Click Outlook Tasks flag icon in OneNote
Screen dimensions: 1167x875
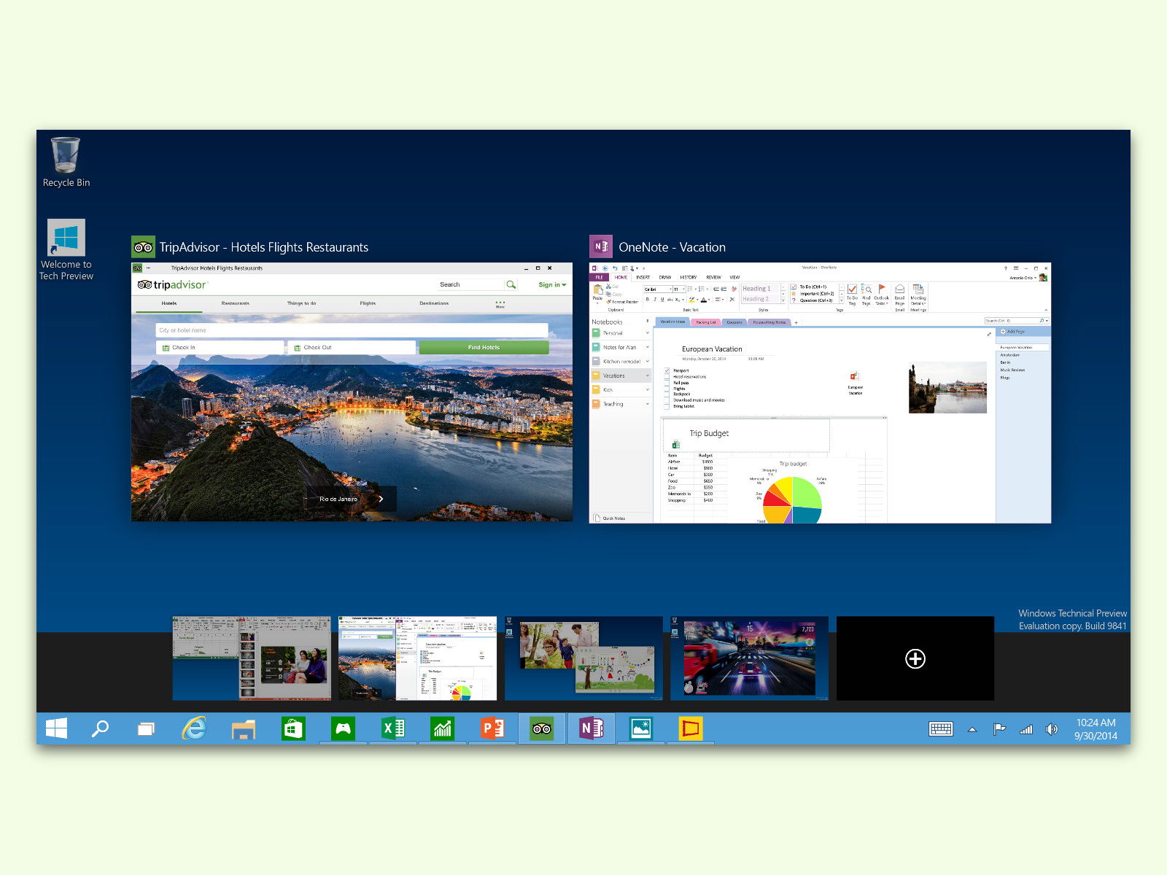[882, 295]
